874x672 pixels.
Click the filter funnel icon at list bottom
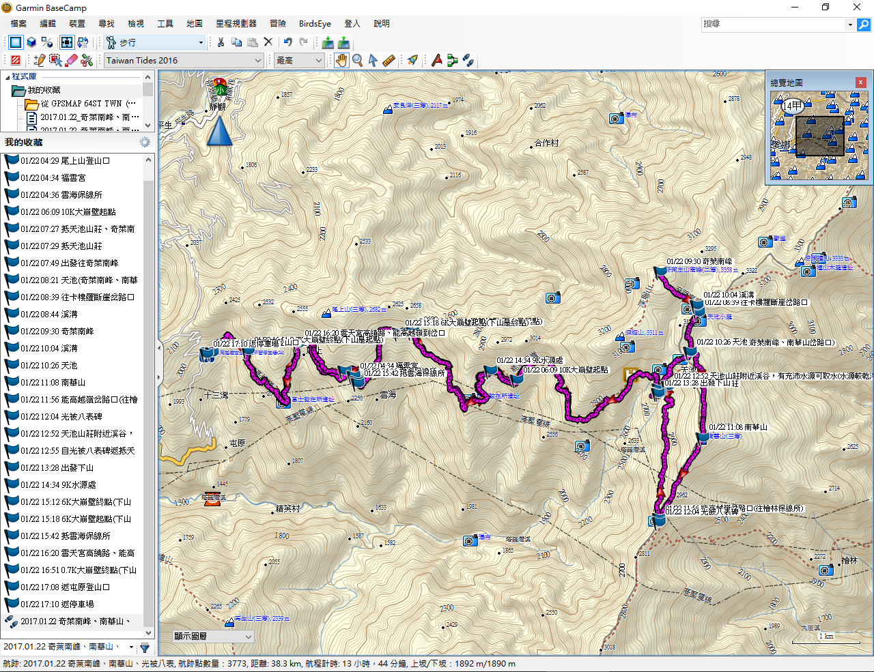coord(145,647)
